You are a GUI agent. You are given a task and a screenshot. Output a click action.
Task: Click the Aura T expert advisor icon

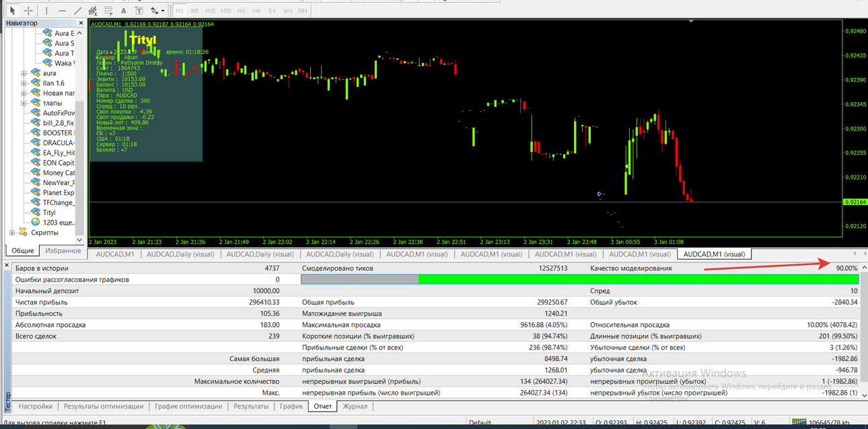(x=46, y=53)
